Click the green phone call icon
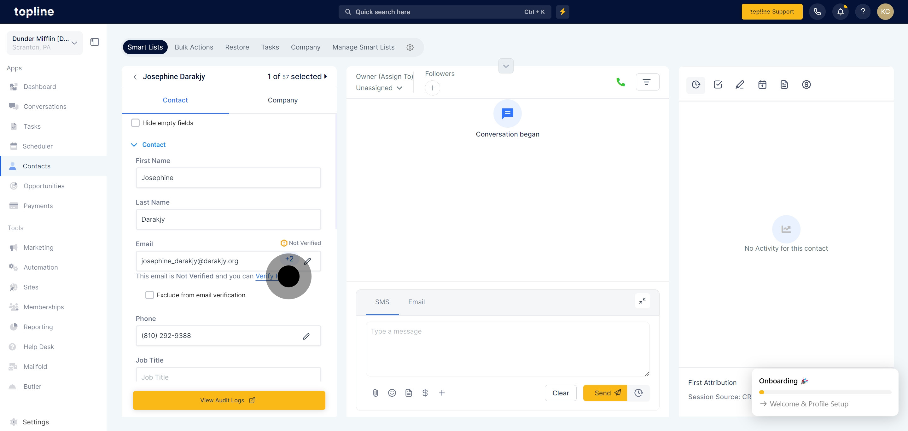This screenshot has width=908, height=431. tap(621, 82)
